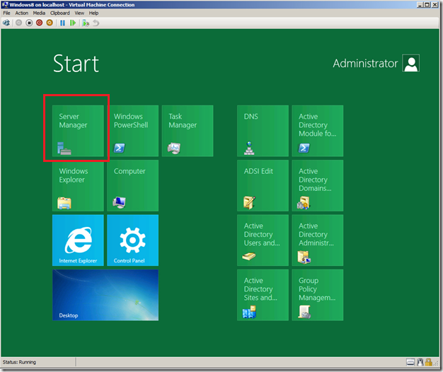Image resolution: width=443 pixels, height=372 pixels.
Task: Shut down the VM with red button
Action: pyautogui.click(x=39, y=23)
